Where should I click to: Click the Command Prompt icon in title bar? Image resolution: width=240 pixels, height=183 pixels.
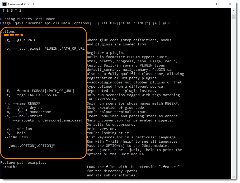tap(4, 4)
